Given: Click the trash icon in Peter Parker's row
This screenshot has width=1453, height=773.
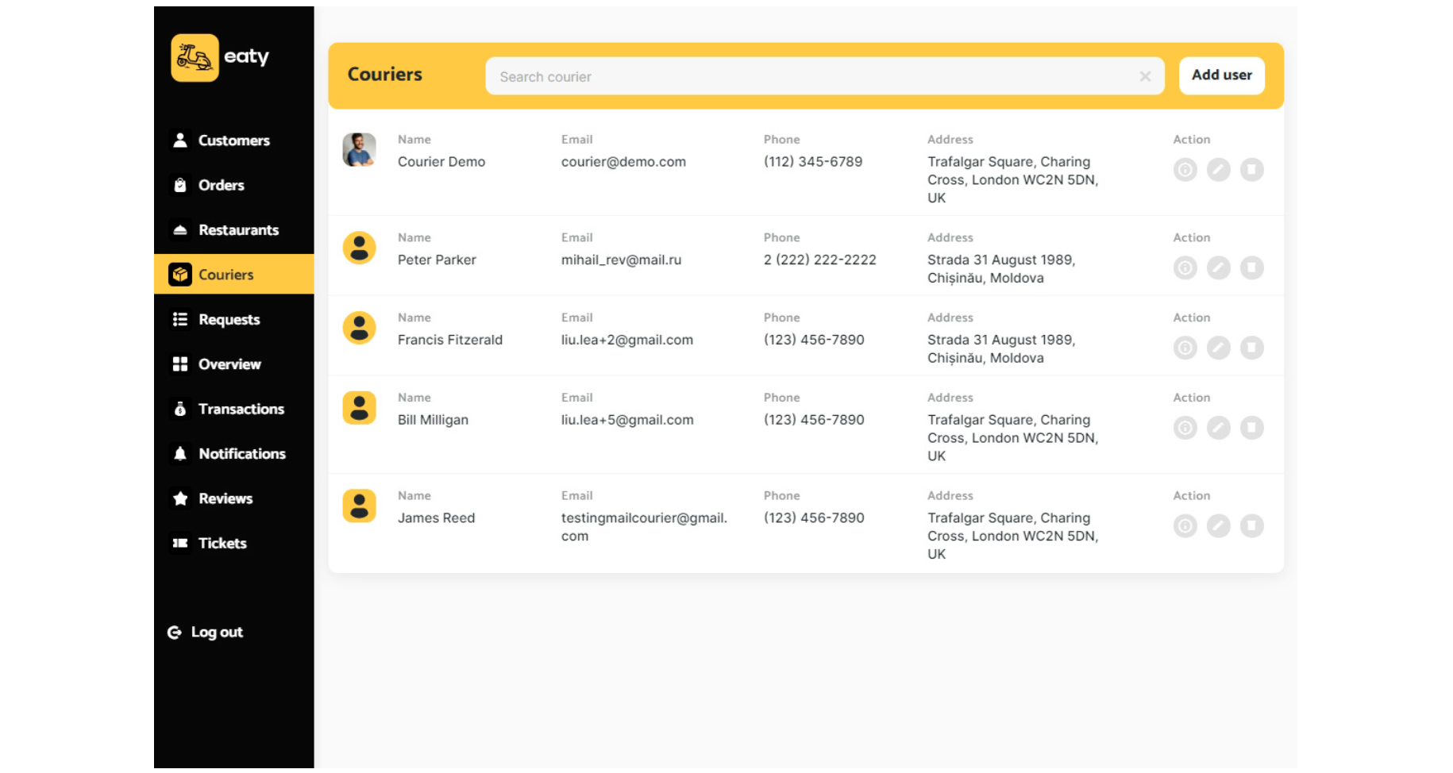Looking at the screenshot, I should coord(1251,268).
